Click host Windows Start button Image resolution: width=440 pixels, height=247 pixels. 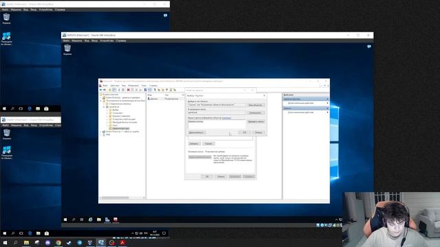[x=5, y=242]
